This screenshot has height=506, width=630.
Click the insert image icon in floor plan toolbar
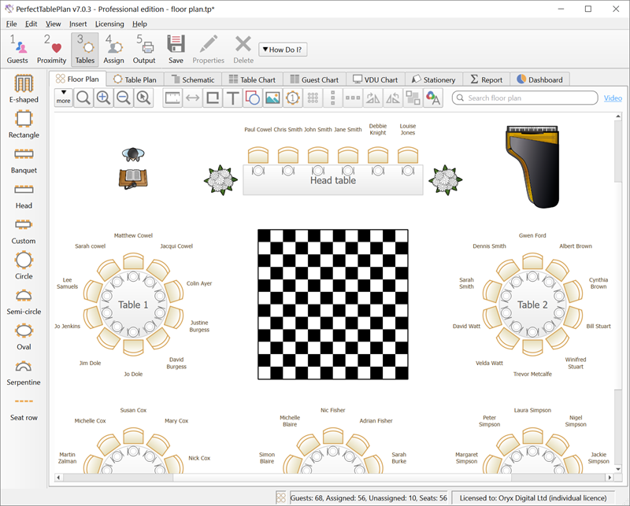point(272,98)
